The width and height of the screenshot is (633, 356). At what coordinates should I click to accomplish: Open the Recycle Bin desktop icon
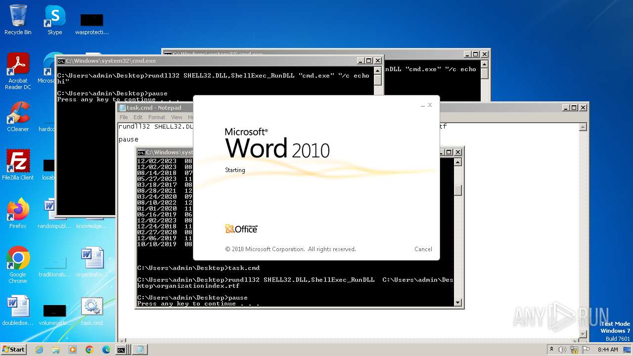click(x=18, y=20)
